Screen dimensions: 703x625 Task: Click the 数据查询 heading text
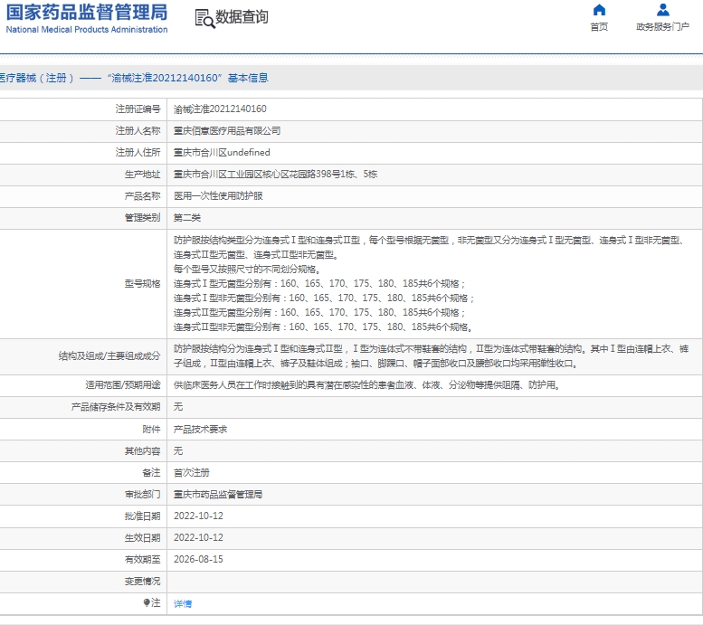coord(242,17)
